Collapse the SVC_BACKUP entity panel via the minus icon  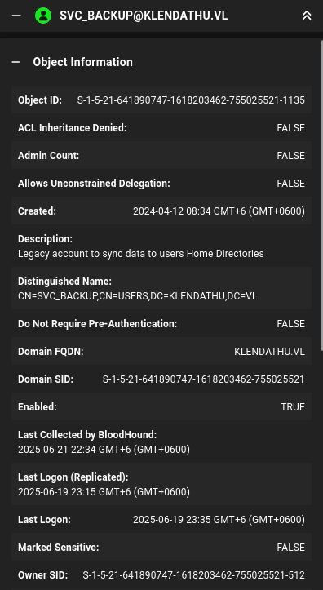point(16,16)
